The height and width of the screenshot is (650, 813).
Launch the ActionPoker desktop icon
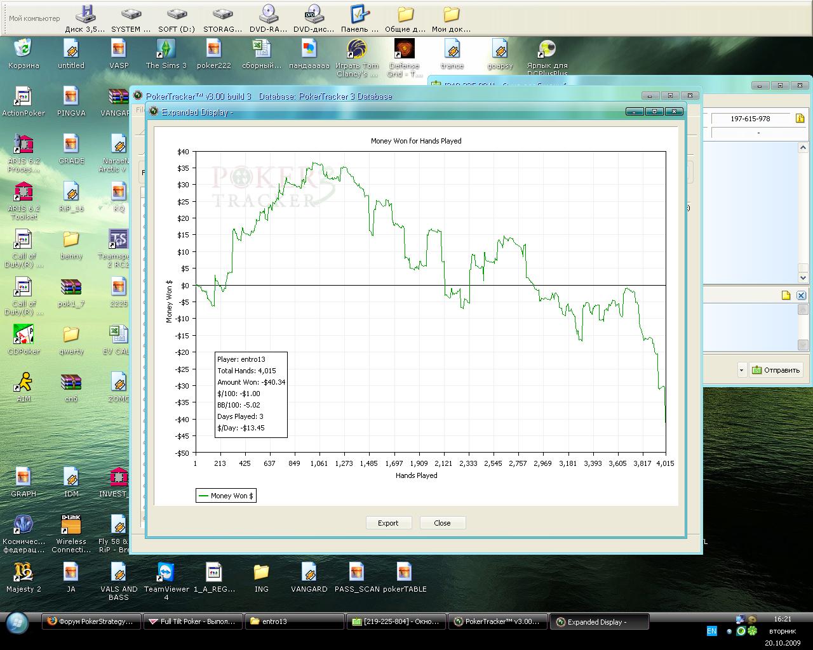[24, 102]
